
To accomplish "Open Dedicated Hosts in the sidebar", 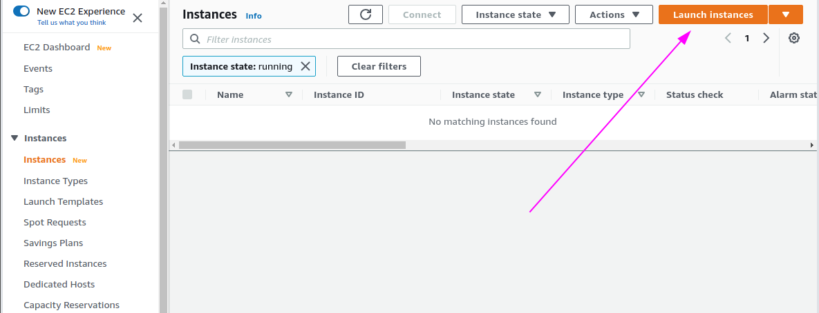I will click(x=59, y=284).
